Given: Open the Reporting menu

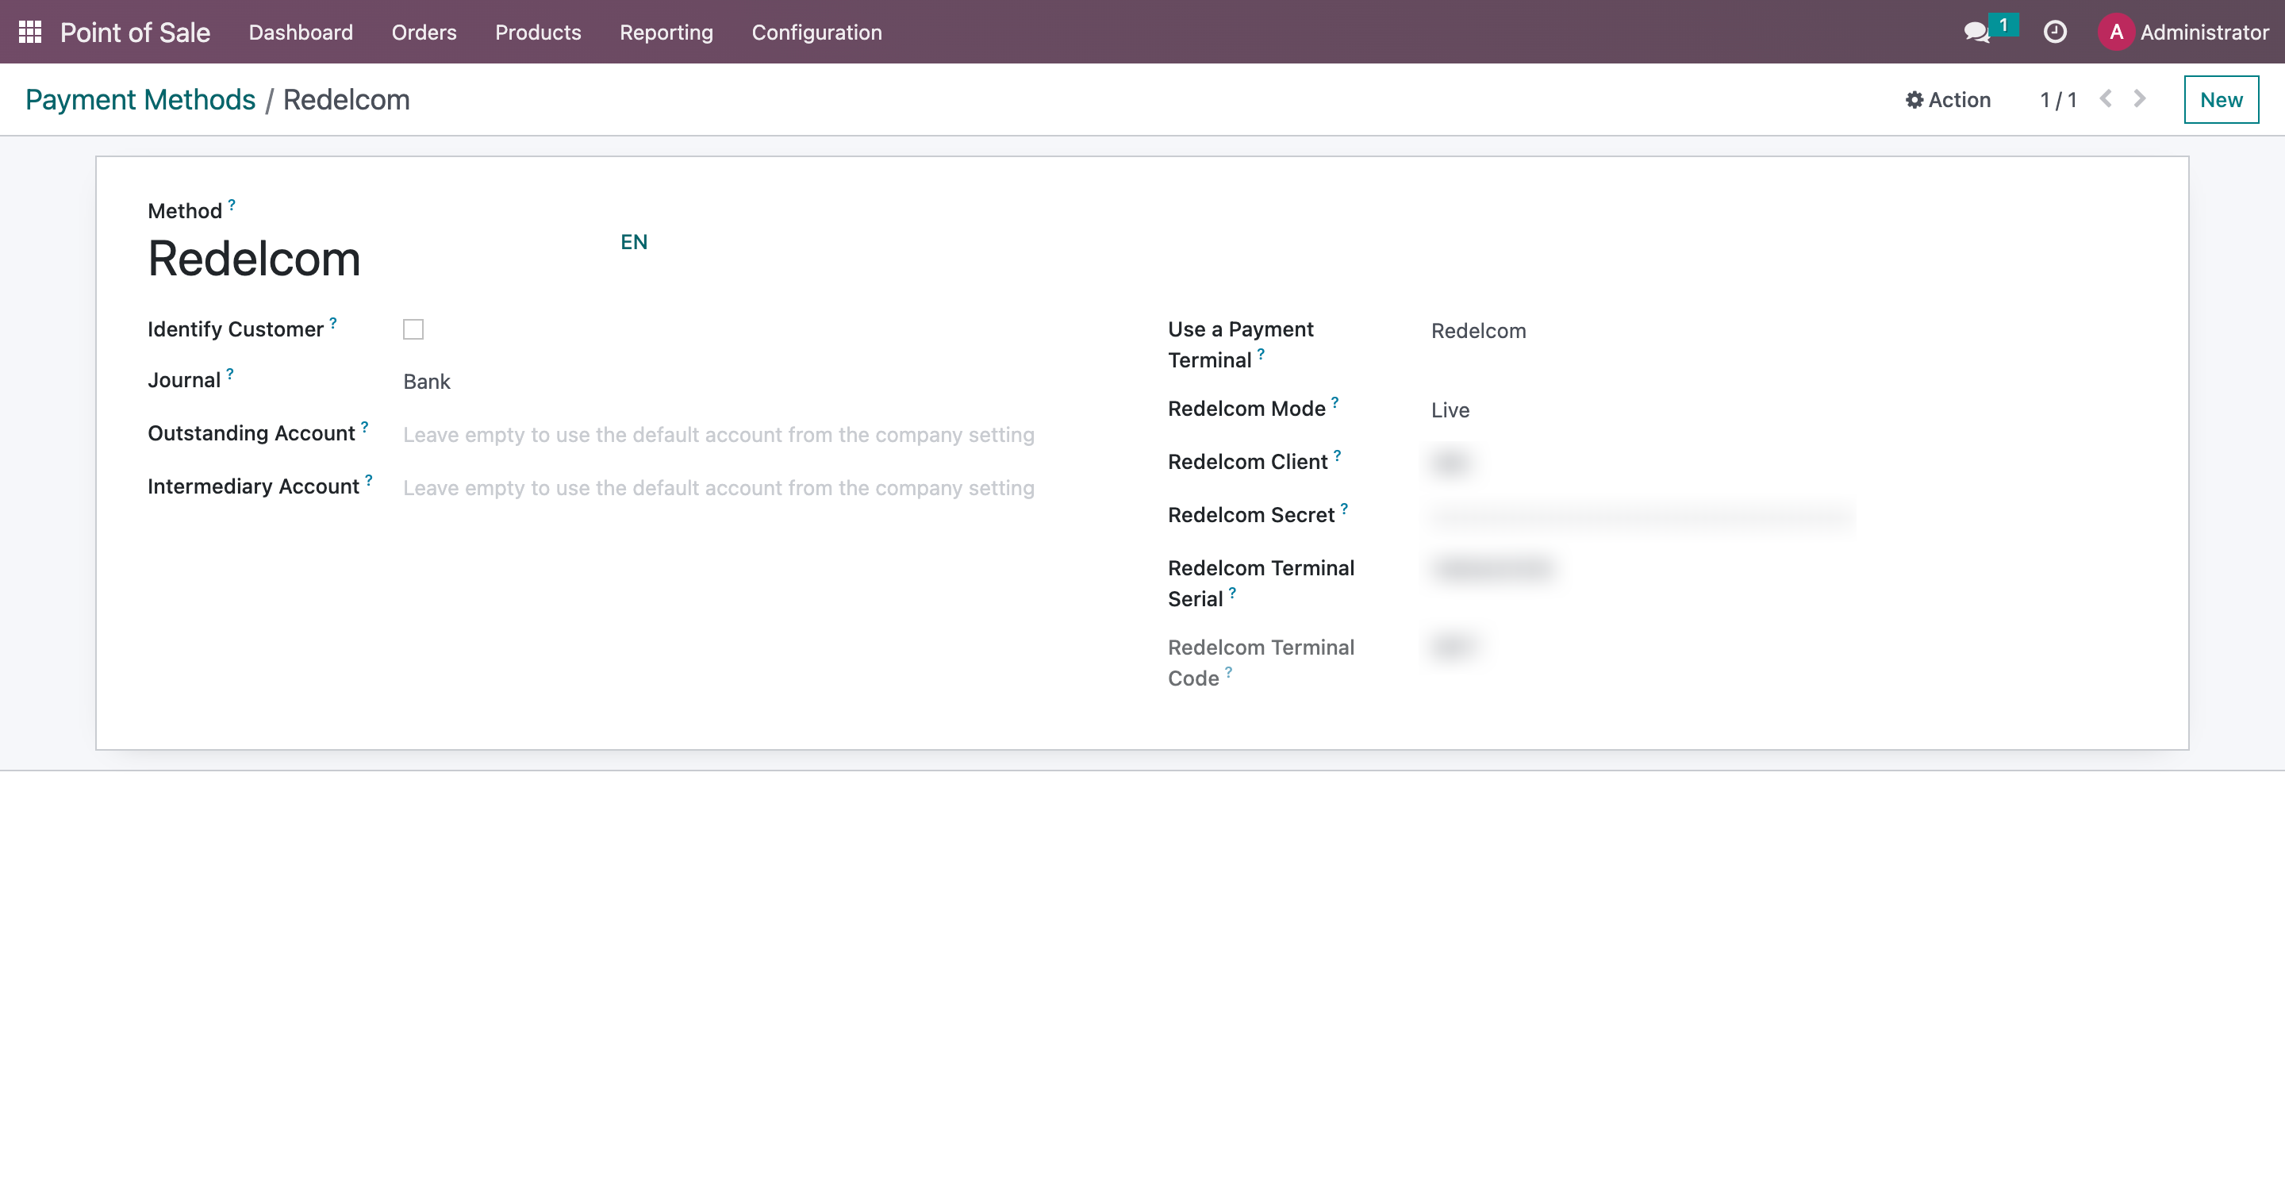Looking at the screenshot, I should point(666,32).
